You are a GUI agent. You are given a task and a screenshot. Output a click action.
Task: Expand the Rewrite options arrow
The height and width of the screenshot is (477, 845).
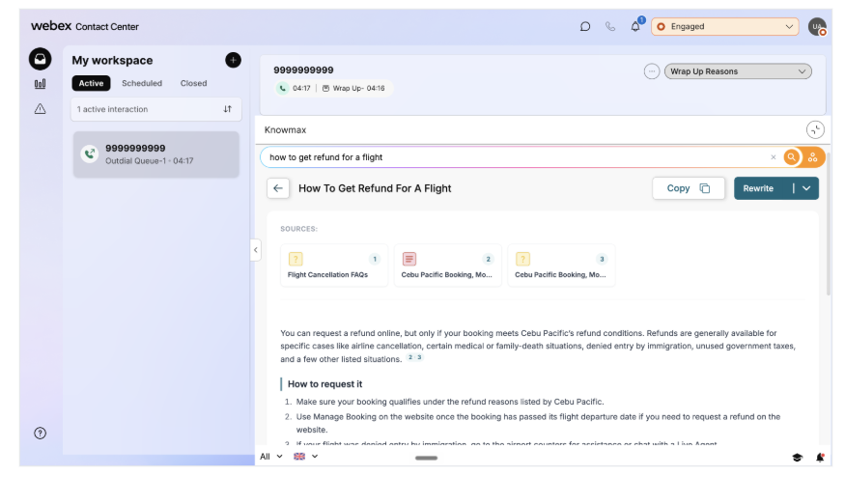pos(806,188)
